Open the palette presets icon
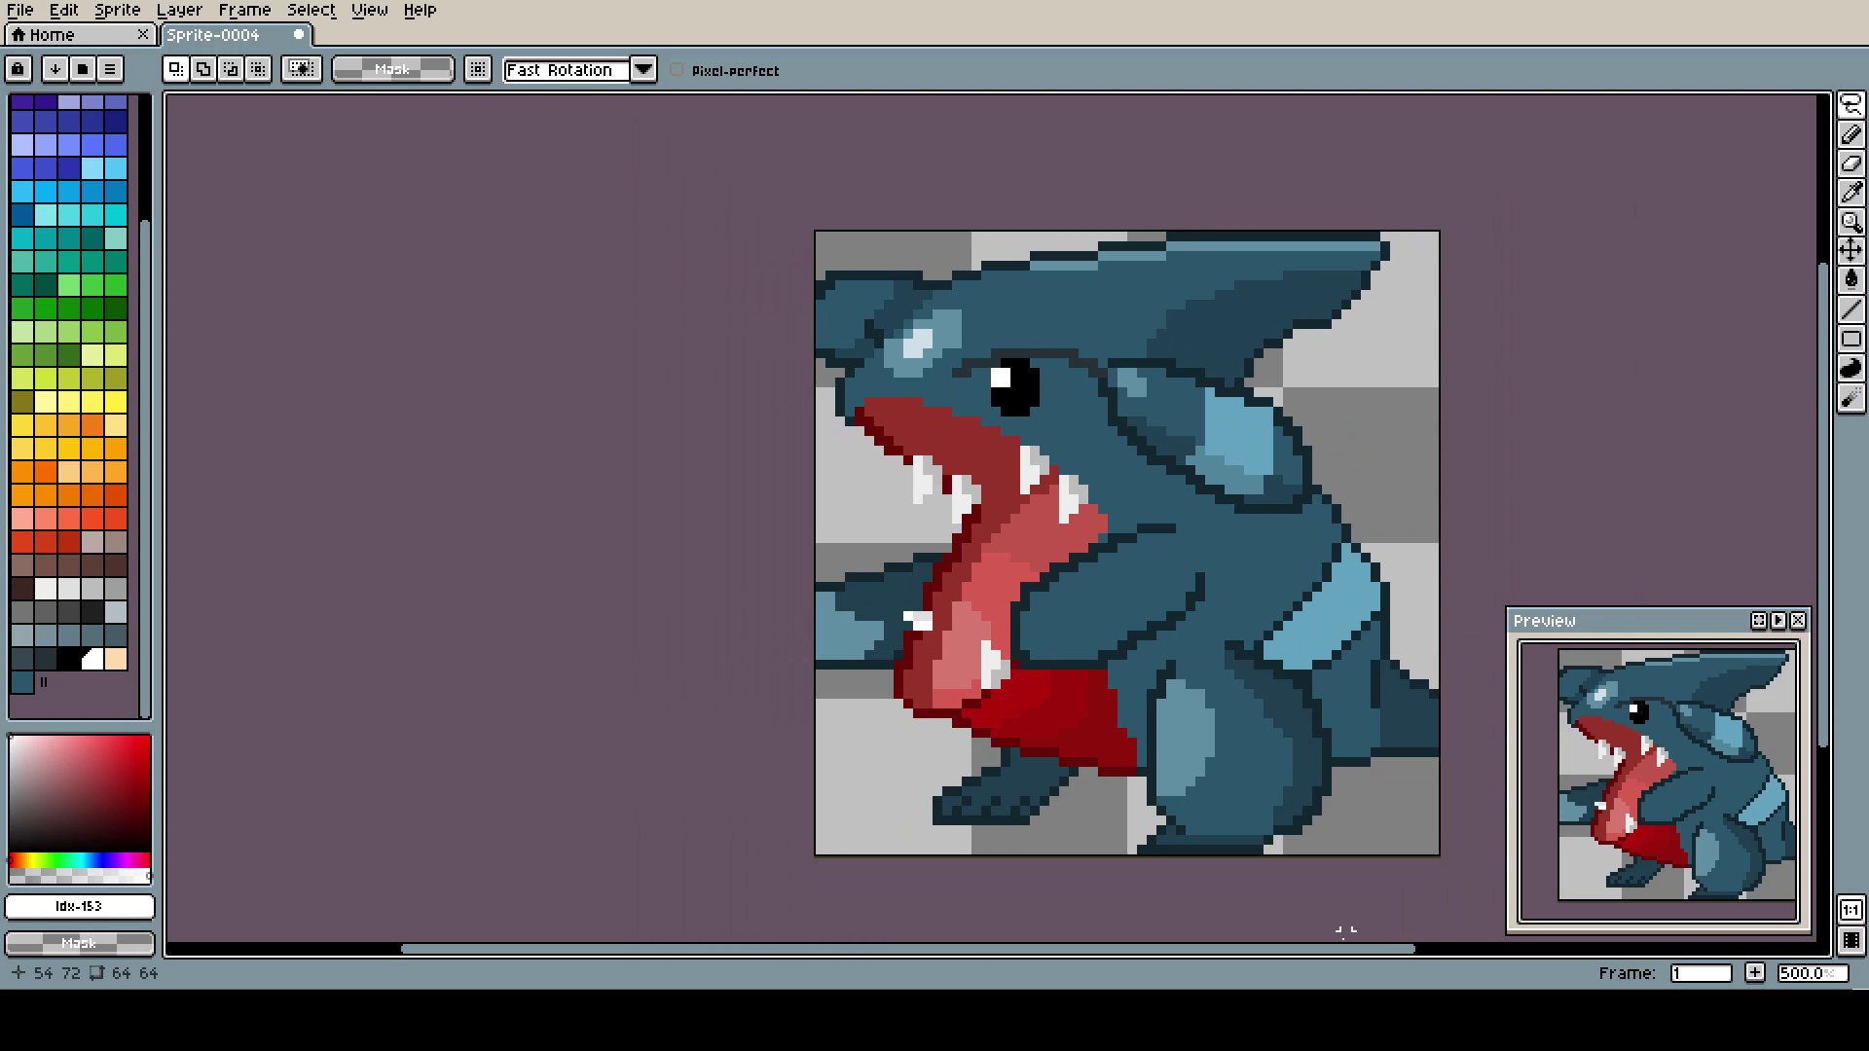The image size is (1869, 1051). coord(82,69)
